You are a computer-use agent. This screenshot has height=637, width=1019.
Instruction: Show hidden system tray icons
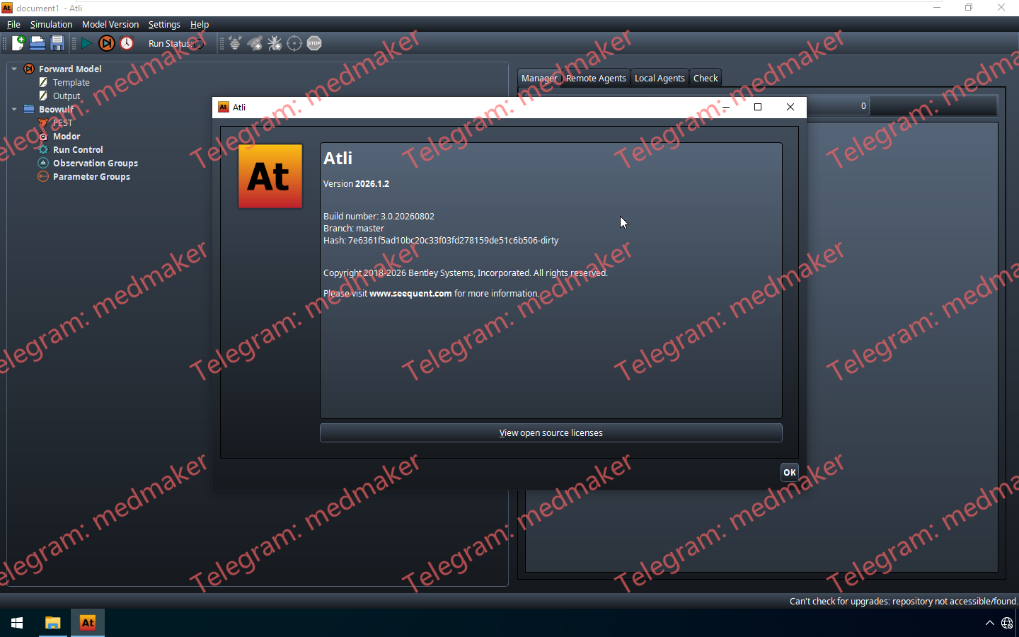click(989, 623)
